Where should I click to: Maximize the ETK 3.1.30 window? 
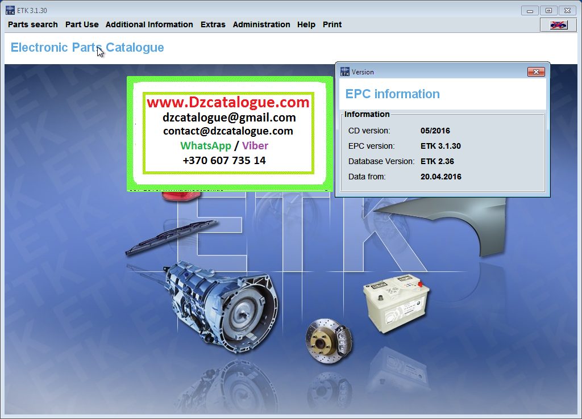[548, 11]
